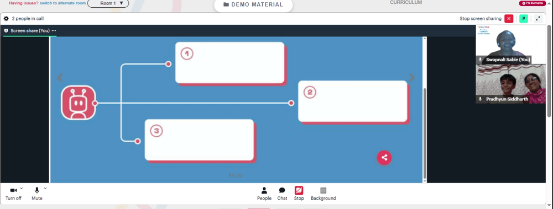Stop screen sharing from bottom toolbar
The width and height of the screenshot is (553, 209).
(299, 194)
